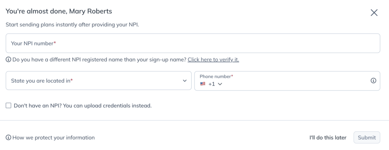Click the info icon beside the NPI name question
The image size is (389, 150).
[8, 59]
